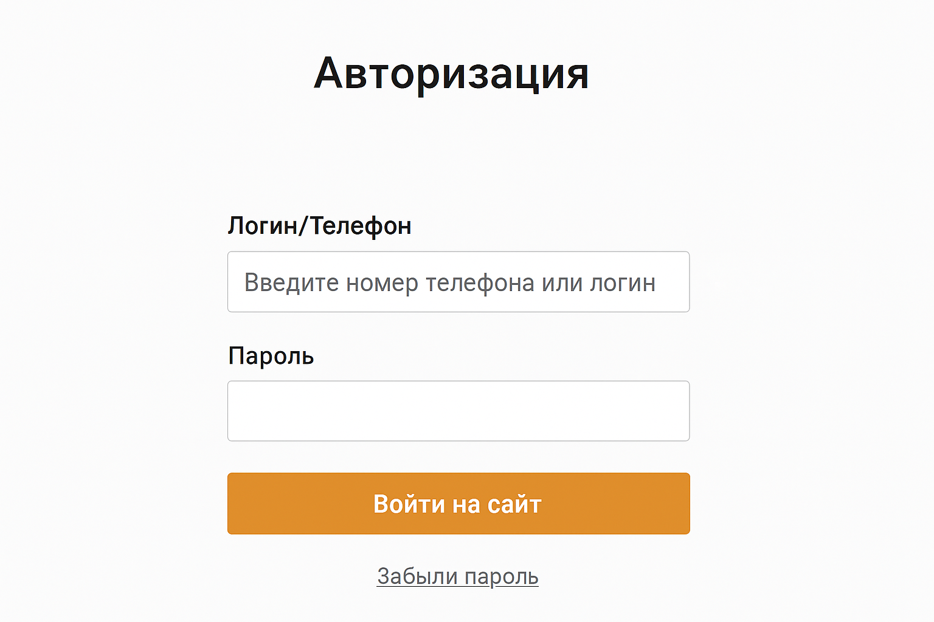Follow the underlined forgot password link
The image size is (934, 622).
[x=458, y=576]
